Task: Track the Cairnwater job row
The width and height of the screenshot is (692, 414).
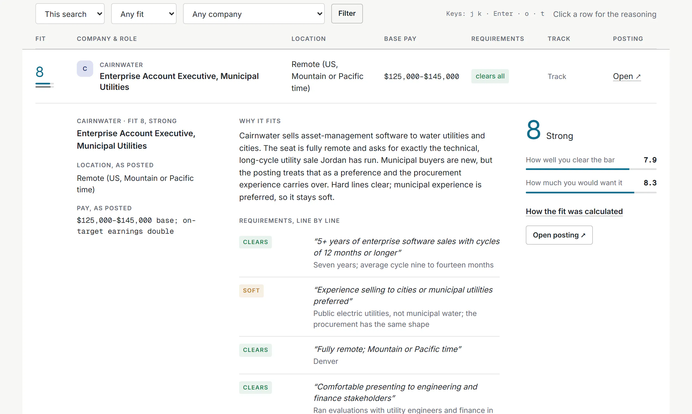Action: click(x=557, y=77)
